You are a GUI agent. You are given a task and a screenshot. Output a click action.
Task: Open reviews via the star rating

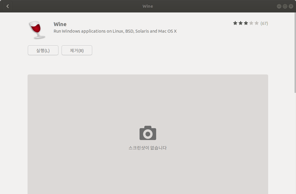[246, 23]
